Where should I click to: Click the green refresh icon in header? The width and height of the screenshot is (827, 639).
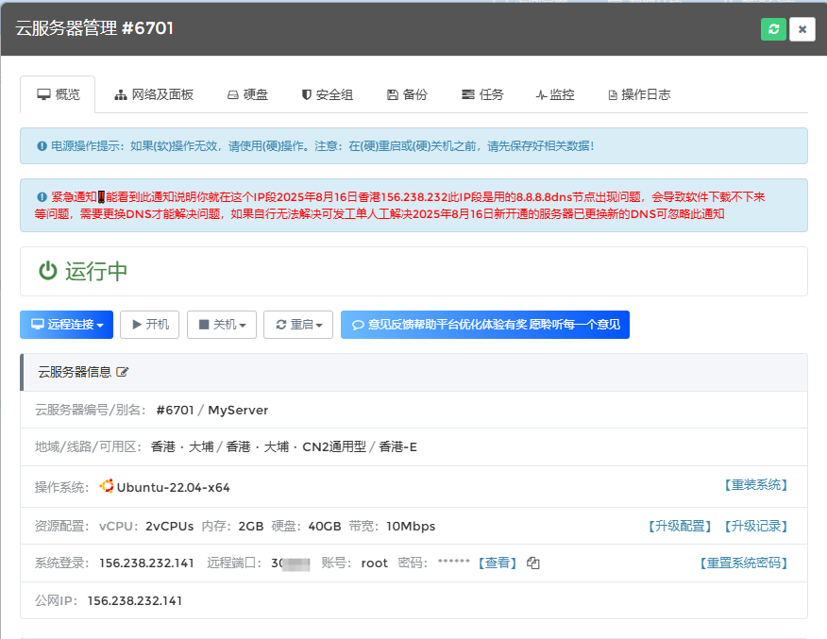(x=773, y=29)
